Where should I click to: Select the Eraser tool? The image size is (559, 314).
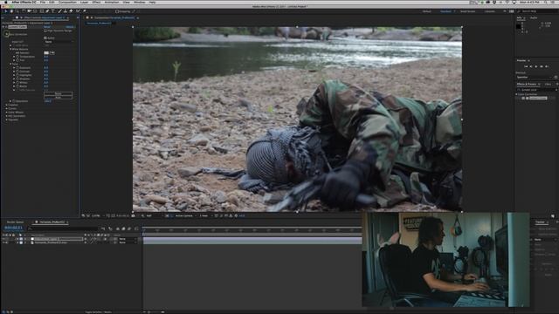point(71,11)
